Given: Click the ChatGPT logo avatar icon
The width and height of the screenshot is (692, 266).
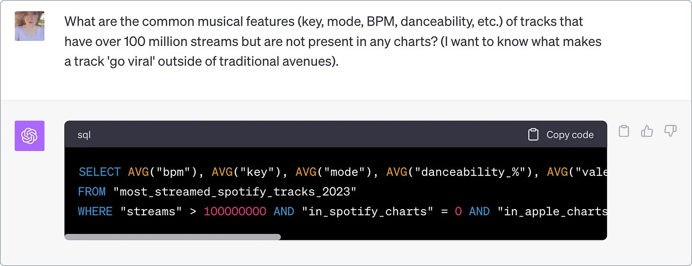Looking at the screenshot, I should [x=29, y=136].
